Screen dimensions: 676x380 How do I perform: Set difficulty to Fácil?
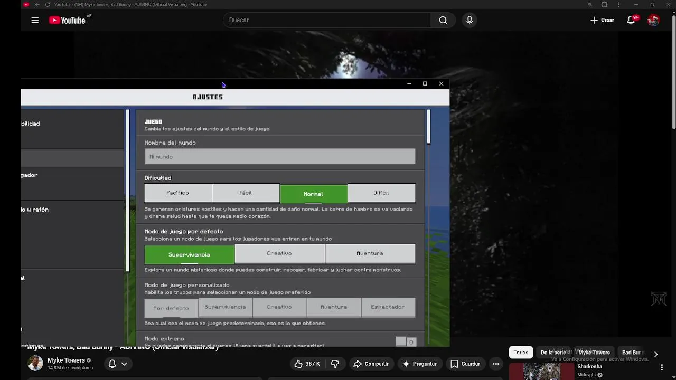pyautogui.click(x=246, y=193)
